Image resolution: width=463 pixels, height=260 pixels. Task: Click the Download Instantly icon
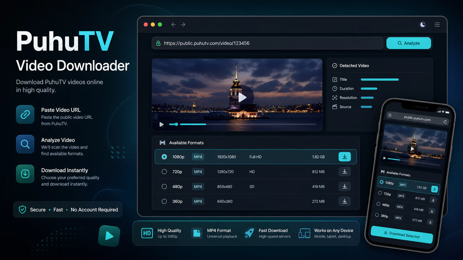coord(25,174)
